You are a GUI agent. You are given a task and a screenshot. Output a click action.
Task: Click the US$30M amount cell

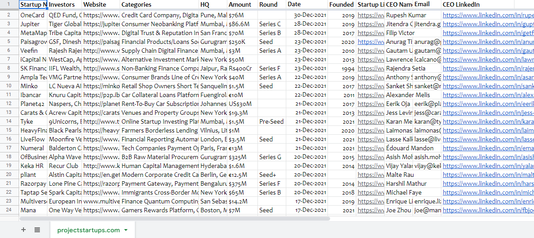242,104
